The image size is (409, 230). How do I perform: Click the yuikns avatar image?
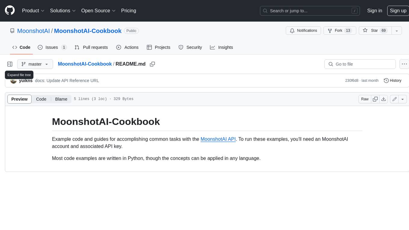tap(13, 81)
